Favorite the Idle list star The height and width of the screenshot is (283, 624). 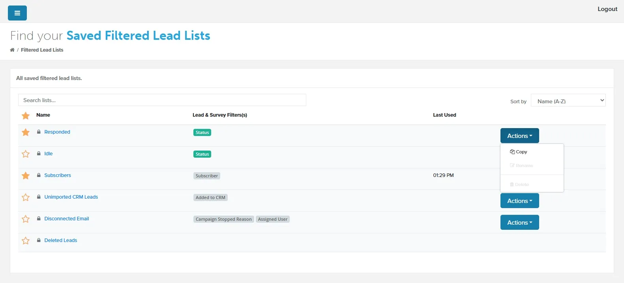[x=26, y=154]
